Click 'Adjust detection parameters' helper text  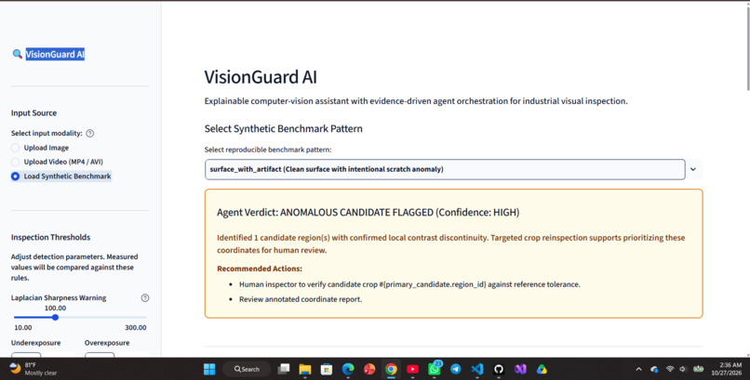(x=74, y=268)
